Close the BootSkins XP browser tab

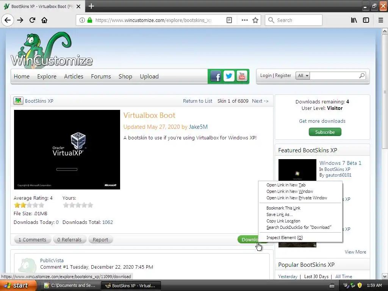78,6
